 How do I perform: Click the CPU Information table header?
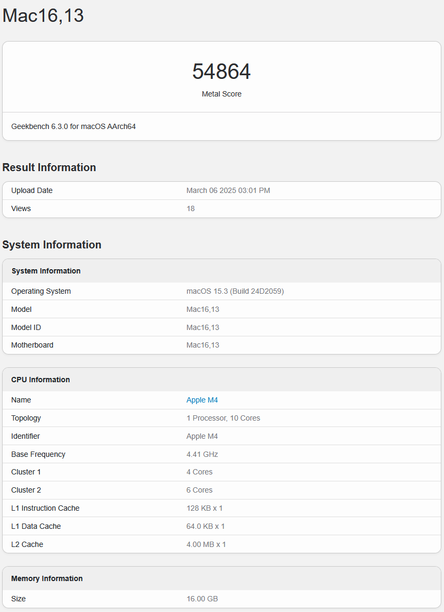[x=40, y=380]
